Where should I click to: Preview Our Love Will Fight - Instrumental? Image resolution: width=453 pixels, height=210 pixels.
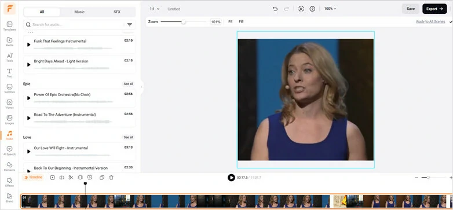[x=28, y=152]
